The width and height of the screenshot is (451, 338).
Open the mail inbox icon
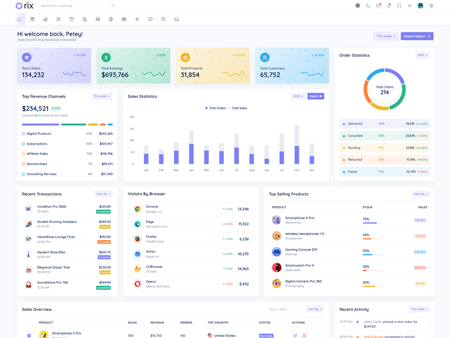point(378,6)
